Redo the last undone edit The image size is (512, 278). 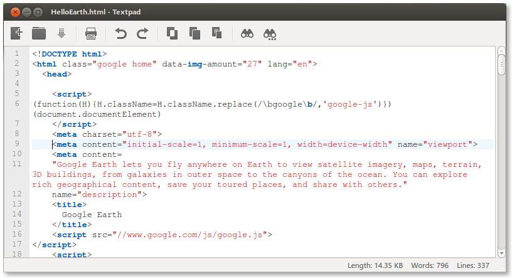point(142,33)
